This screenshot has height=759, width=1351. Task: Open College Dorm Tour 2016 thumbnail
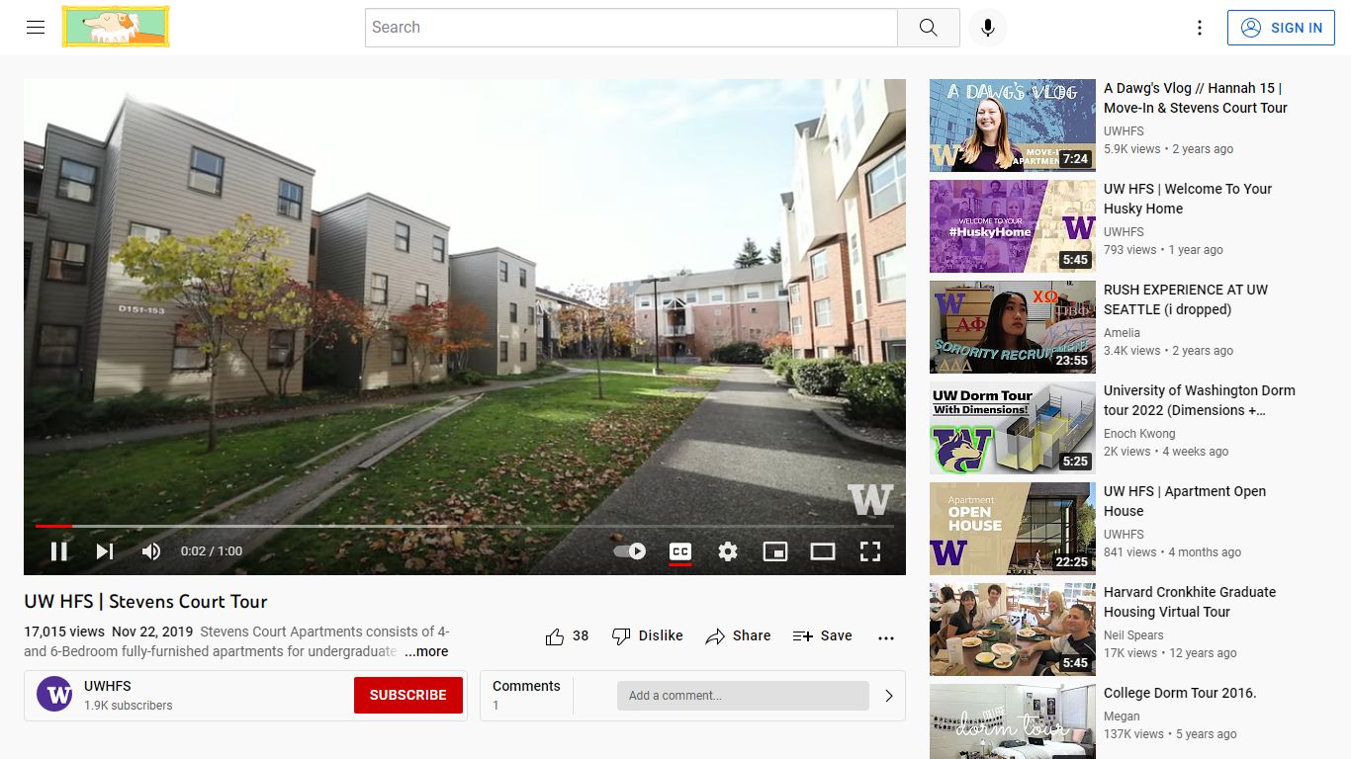coord(1013,721)
